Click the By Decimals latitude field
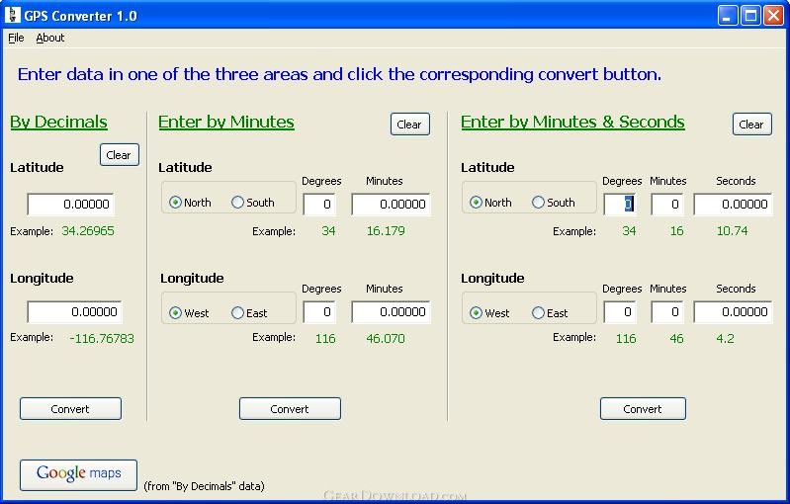 (70, 204)
